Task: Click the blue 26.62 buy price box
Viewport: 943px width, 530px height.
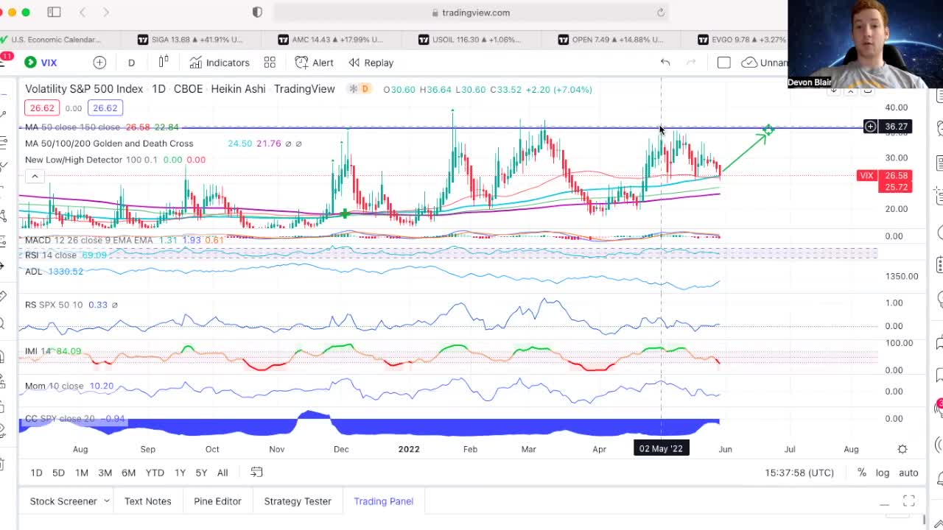Action: pyautogui.click(x=105, y=107)
